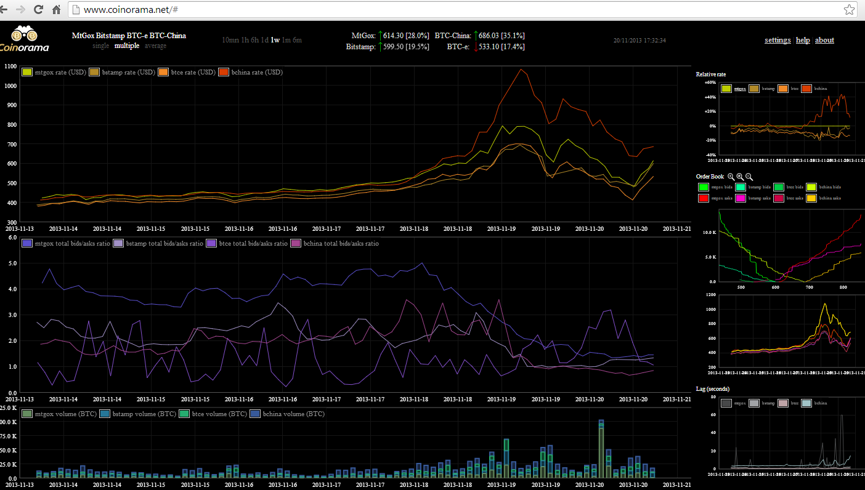Toggle the mtgox rate (USD) series swatch

pyautogui.click(x=26, y=72)
